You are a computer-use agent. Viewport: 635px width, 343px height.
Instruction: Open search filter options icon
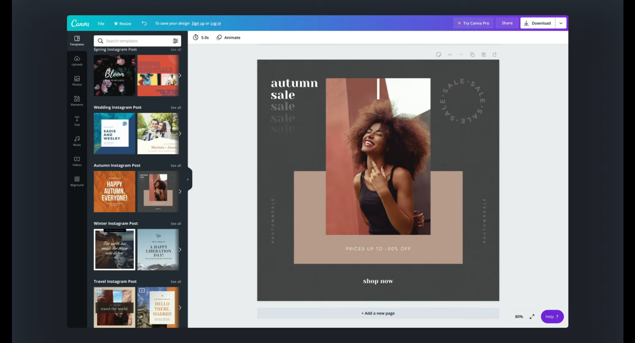(x=175, y=41)
